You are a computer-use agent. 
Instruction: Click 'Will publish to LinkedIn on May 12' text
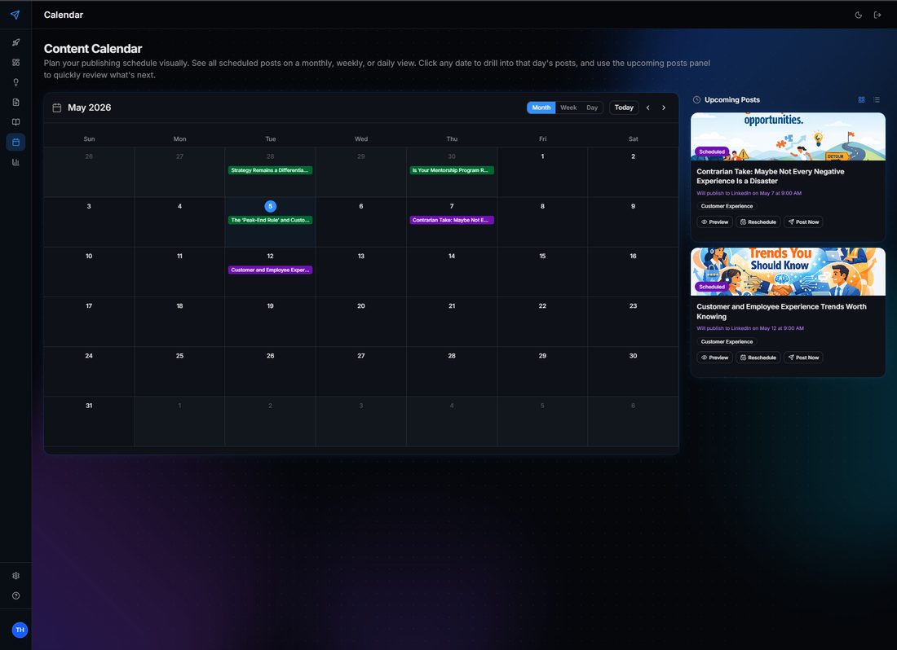(x=750, y=328)
